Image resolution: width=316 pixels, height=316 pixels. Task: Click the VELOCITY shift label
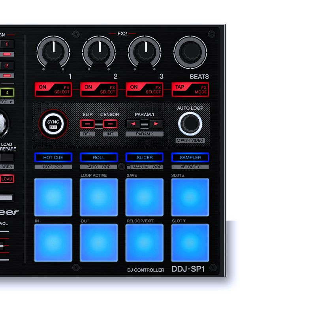click(190, 167)
